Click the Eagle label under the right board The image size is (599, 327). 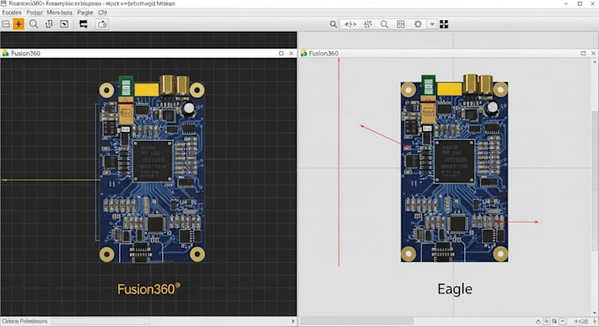(455, 289)
